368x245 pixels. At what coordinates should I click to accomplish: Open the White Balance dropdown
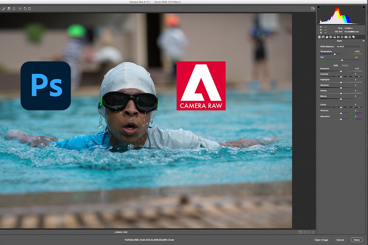click(349, 47)
